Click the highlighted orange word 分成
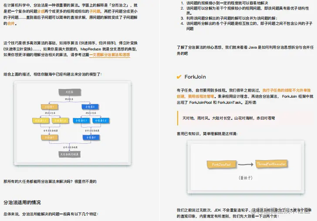 coord(41,11)
